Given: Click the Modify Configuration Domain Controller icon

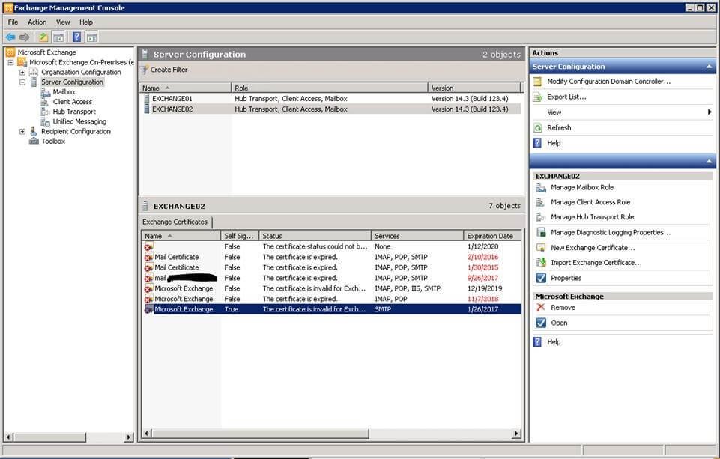Looking at the screenshot, I should click(x=538, y=82).
